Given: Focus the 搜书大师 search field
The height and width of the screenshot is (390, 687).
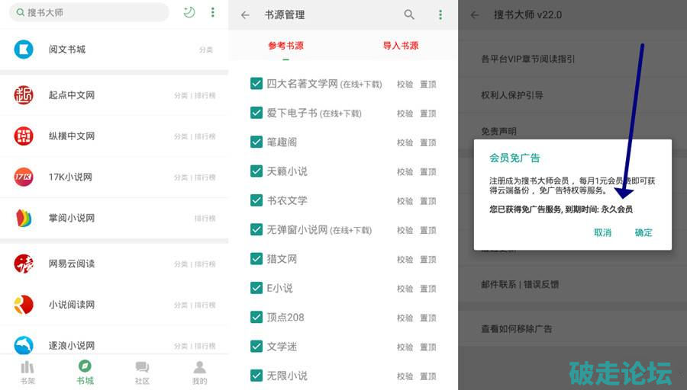Looking at the screenshot, I should coord(92,12).
